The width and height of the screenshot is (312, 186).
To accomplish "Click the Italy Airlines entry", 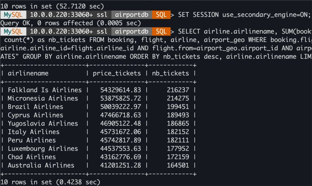I will [34, 132].
